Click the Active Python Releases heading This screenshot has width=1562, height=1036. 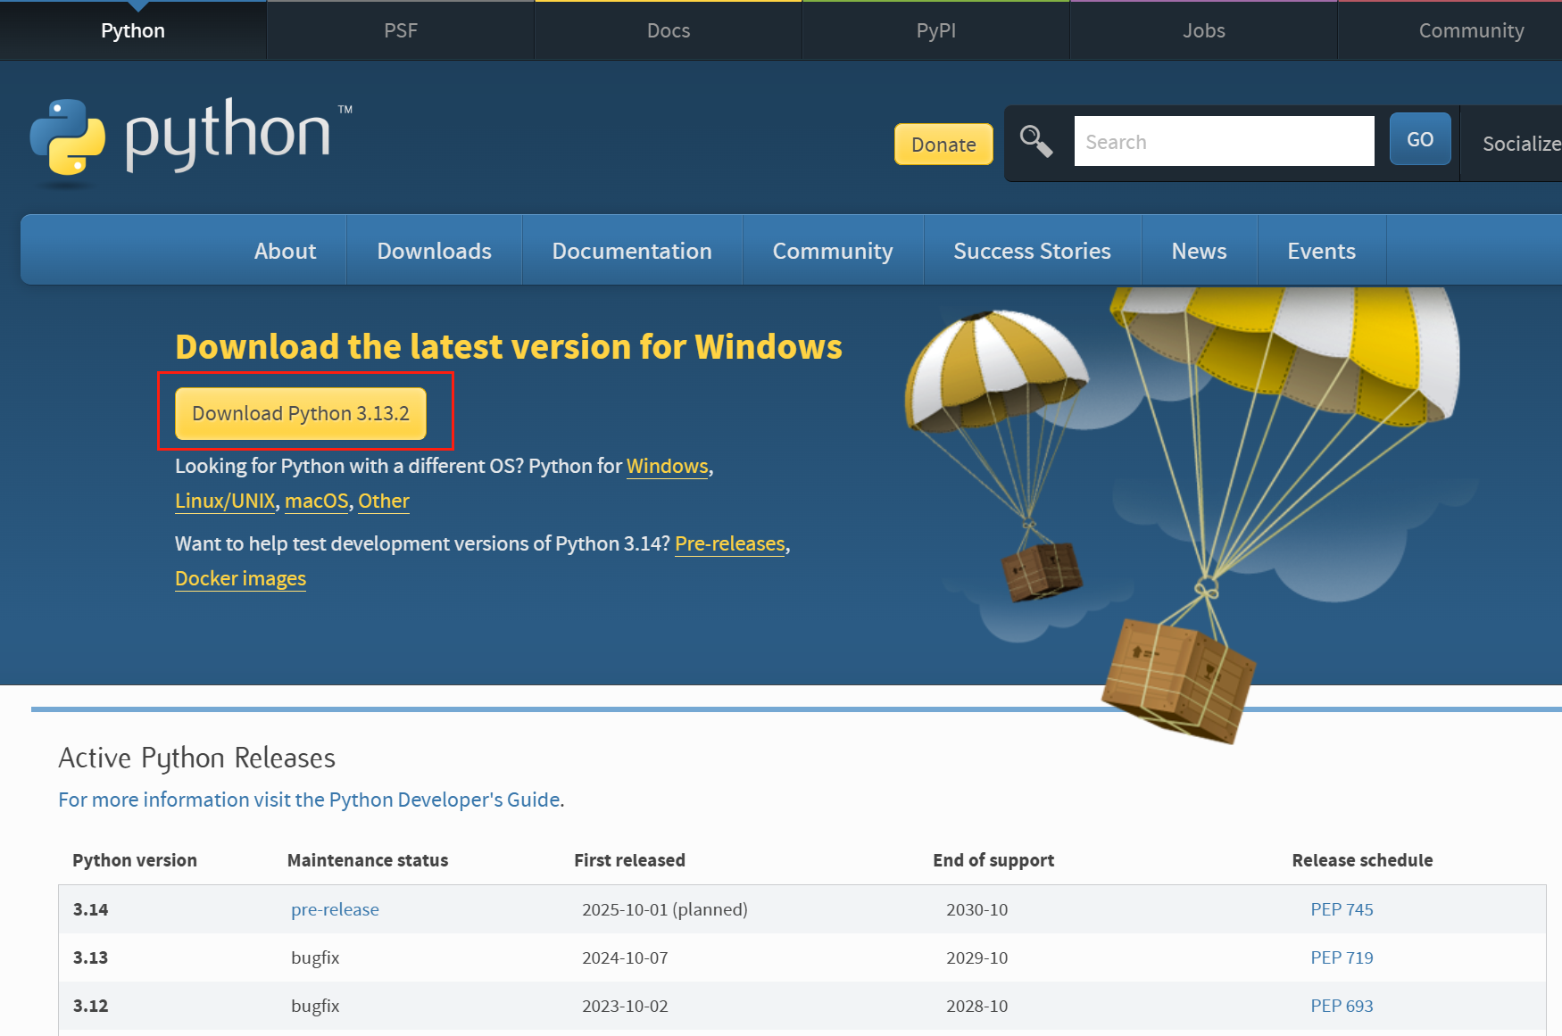pos(196,758)
